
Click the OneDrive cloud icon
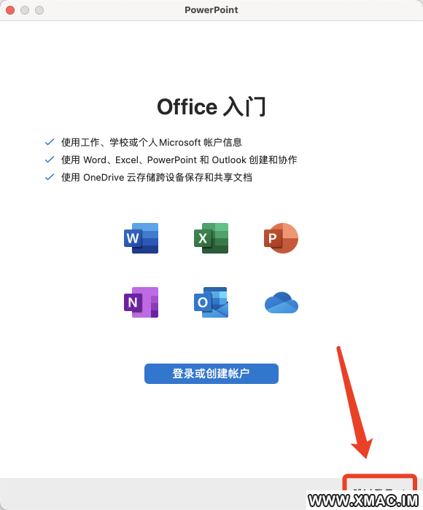coord(282,303)
